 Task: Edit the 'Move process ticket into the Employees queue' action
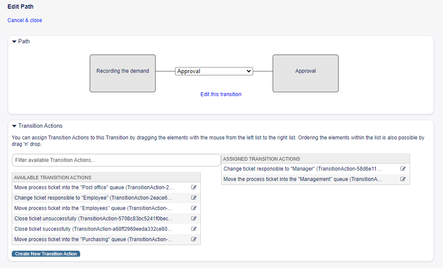tap(194, 208)
